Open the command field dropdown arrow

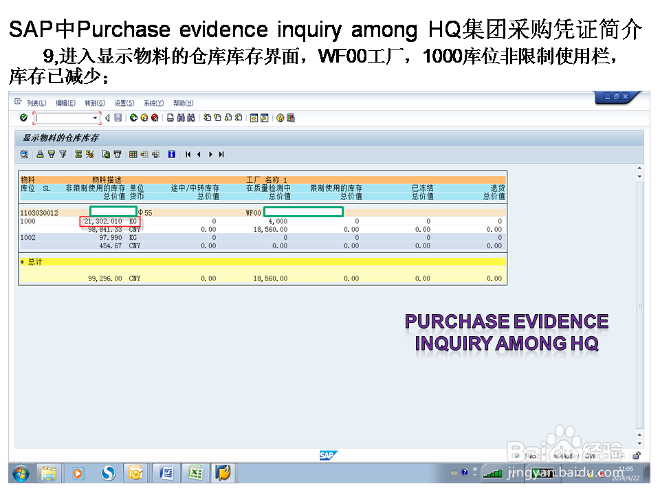point(94,118)
